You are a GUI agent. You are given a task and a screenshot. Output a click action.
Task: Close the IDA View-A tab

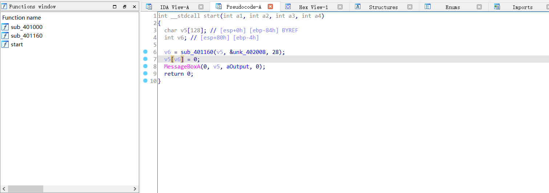(201, 7)
